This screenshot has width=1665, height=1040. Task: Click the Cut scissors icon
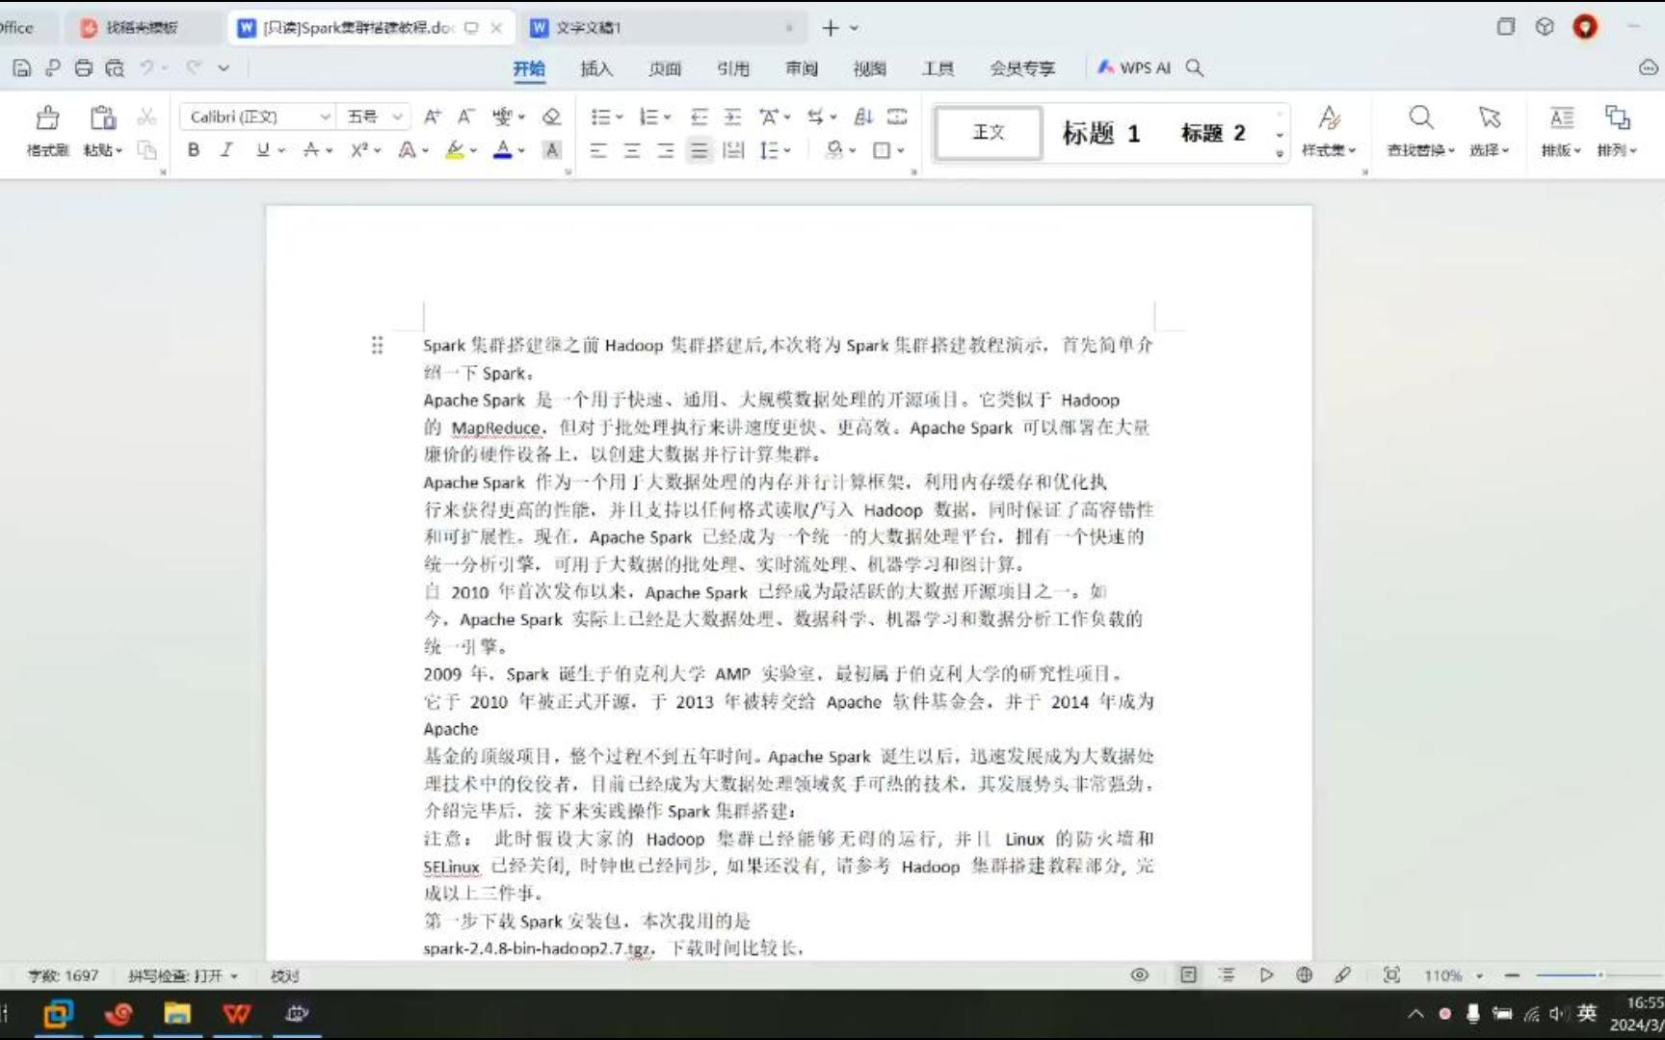[146, 117]
